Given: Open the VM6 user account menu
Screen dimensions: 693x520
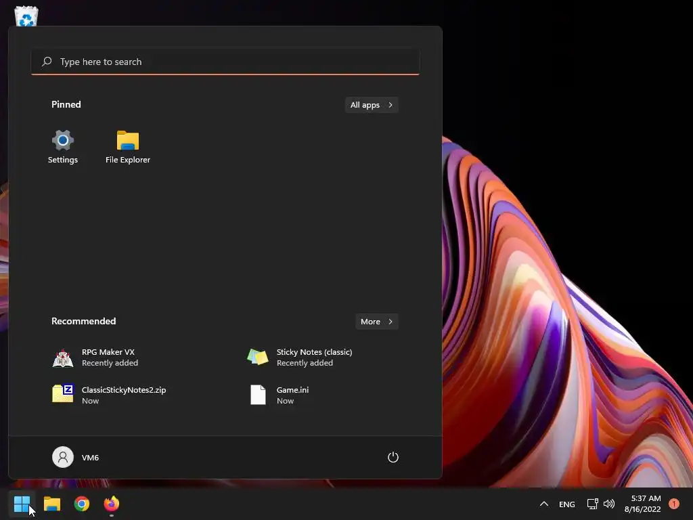Looking at the screenshot, I should click(x=76, y=457).
